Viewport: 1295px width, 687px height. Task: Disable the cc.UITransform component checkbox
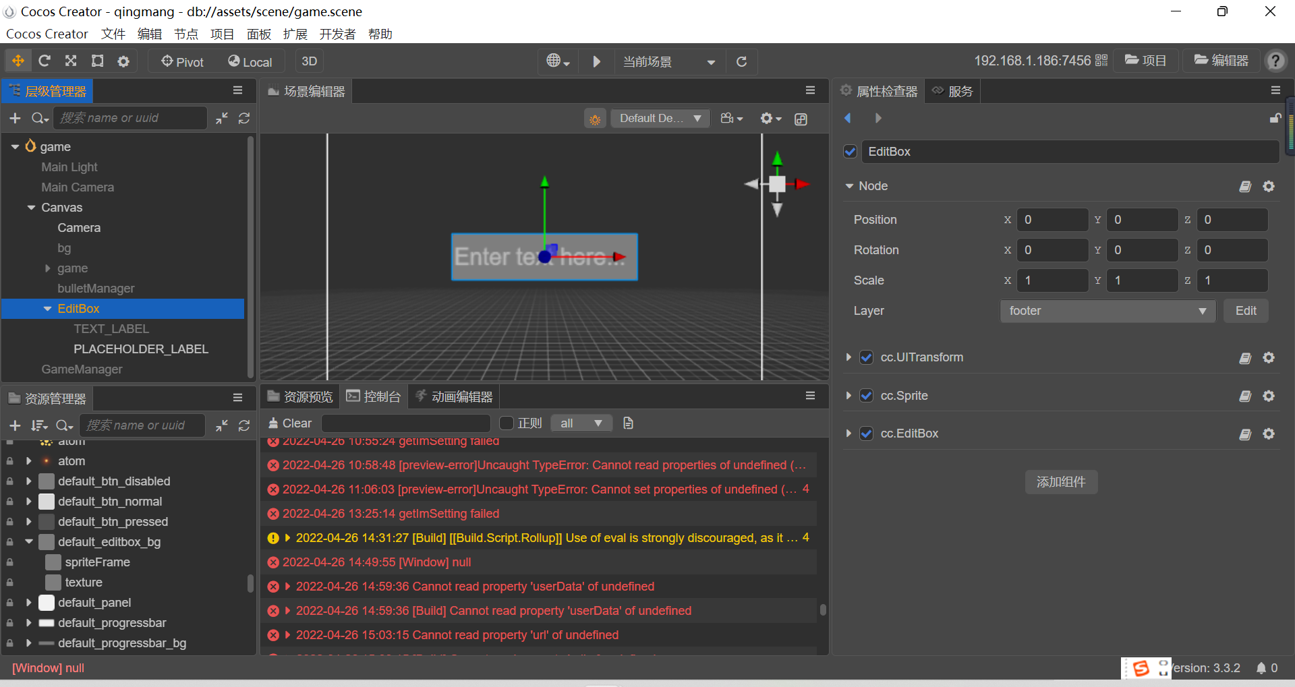click(867, 357)
